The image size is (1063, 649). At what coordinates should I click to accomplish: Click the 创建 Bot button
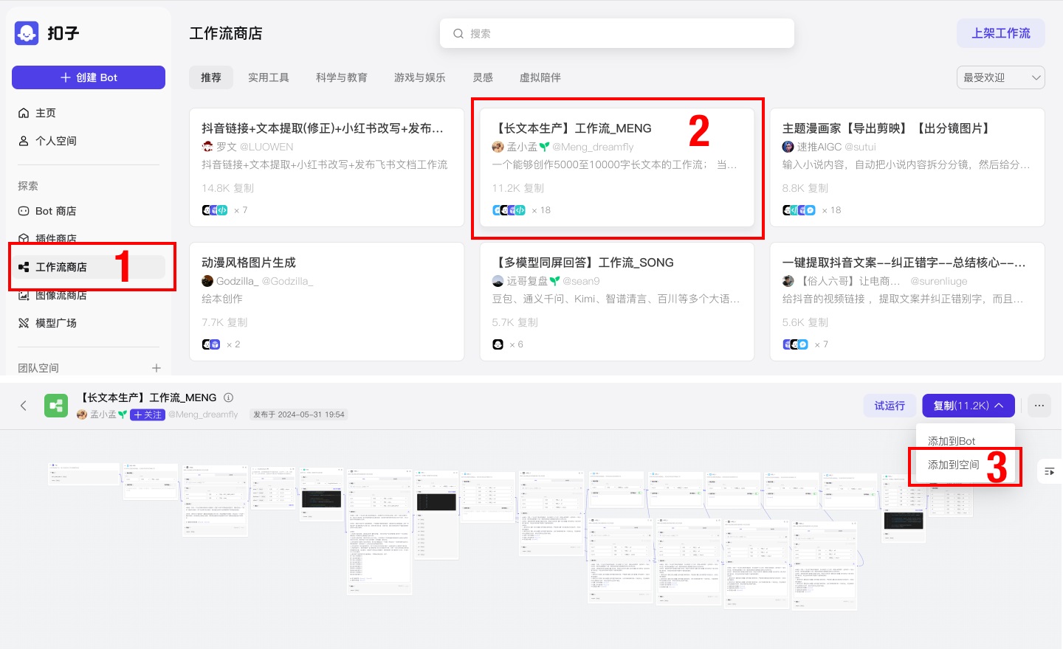pyautogui.click(x=89, y=77)
